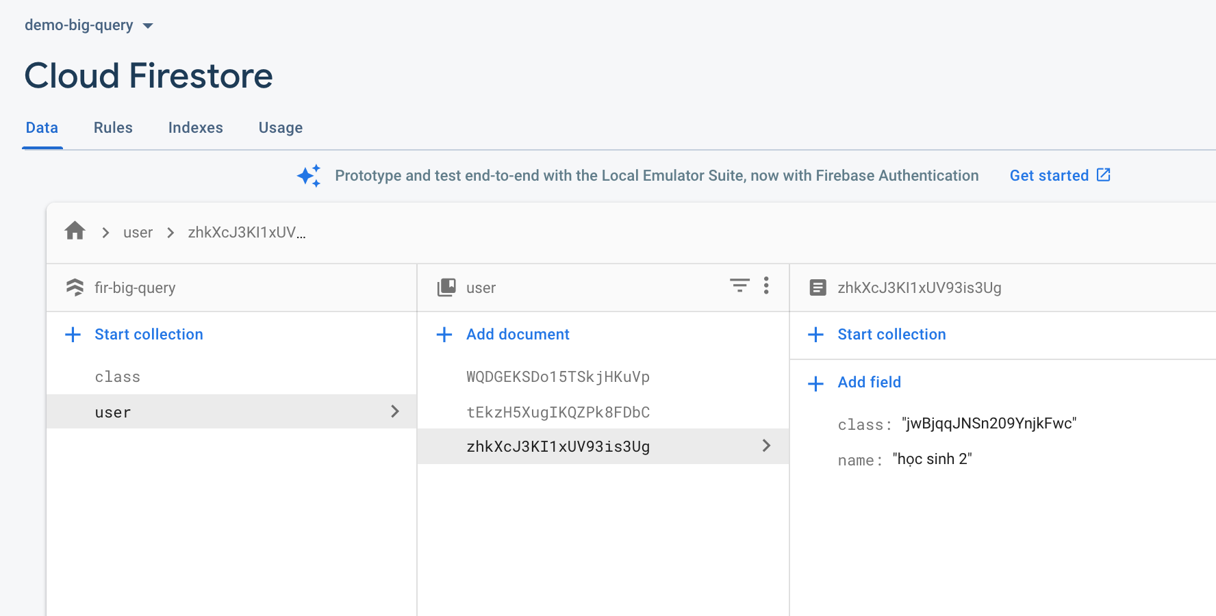Screen dimensions: 1216x616
Task: Click the database icon next to fir-big-query
Action: (74, 287)
